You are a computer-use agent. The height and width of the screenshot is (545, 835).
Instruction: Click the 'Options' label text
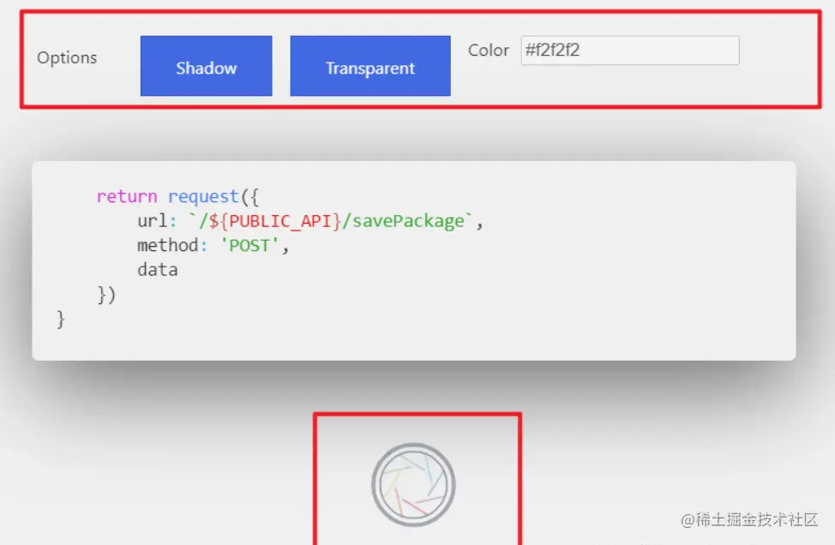(x=67, y=57)
